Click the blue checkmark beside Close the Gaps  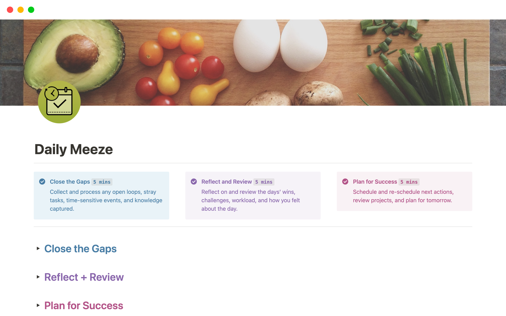pyautogui.click(x=42, y=181)
